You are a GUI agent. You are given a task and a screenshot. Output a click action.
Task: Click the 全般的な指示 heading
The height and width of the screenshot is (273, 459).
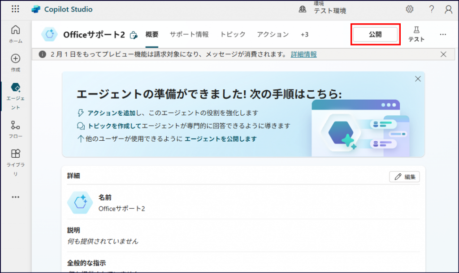[87, 263]
